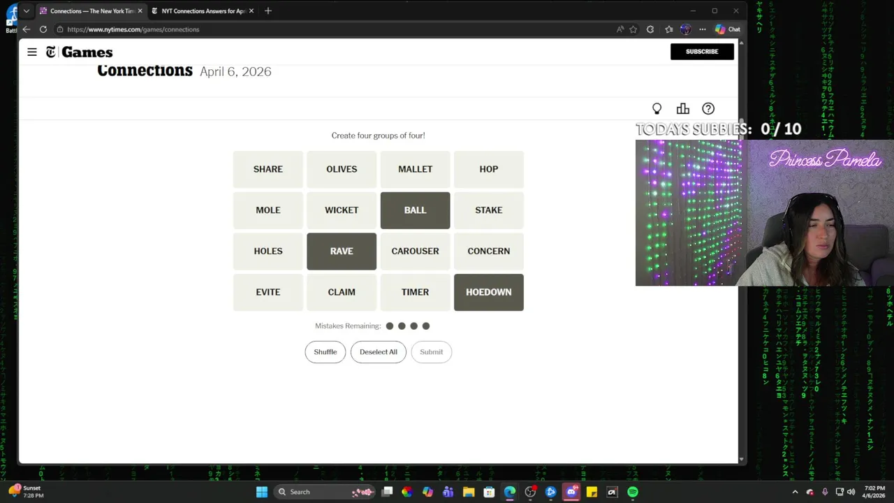Open the clock and date panel
Image resolution: width=894 pixels, height=503 pixels.
pyautogui.click(x=874, y=492)
